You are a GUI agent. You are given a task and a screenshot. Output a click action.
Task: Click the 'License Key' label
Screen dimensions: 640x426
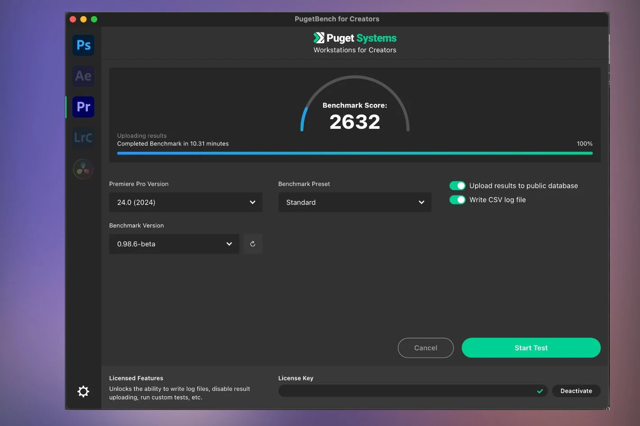coord(296,378)
